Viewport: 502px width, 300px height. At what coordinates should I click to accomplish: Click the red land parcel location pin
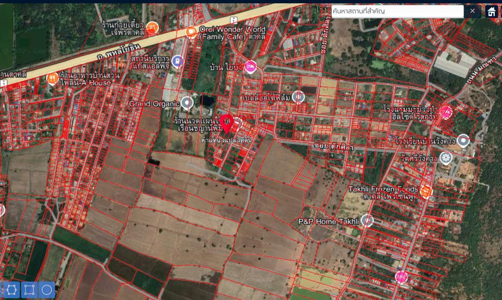[227, 124]
